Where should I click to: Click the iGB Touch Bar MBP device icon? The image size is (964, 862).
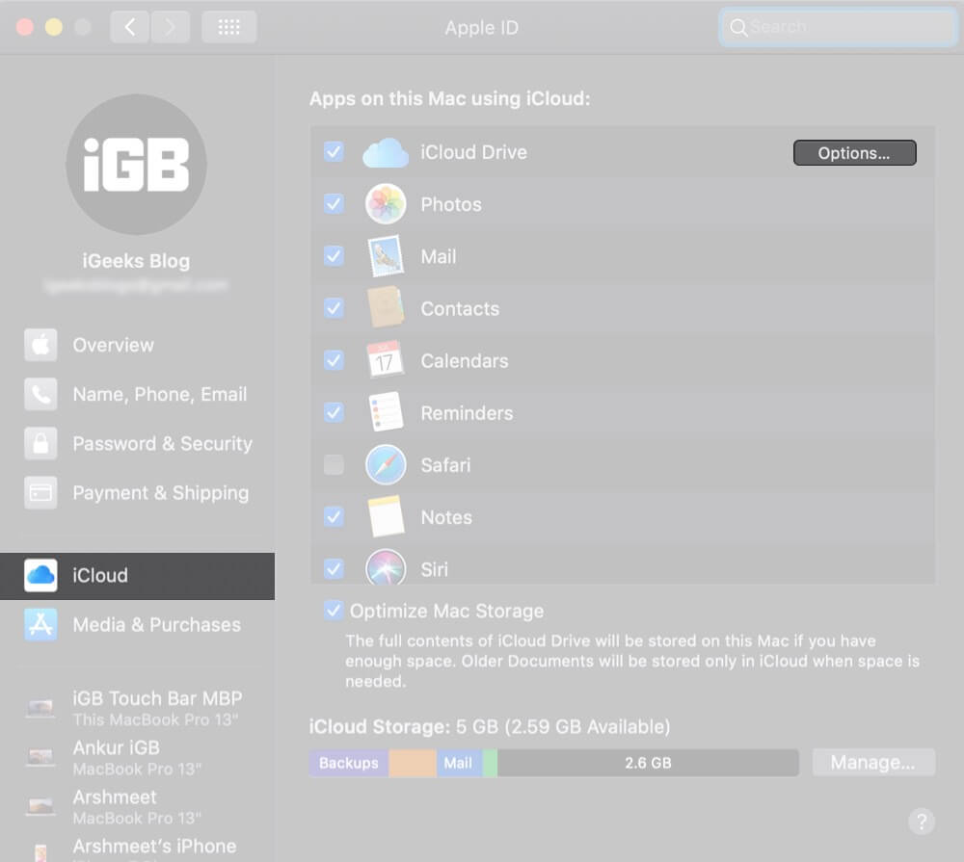40,708
